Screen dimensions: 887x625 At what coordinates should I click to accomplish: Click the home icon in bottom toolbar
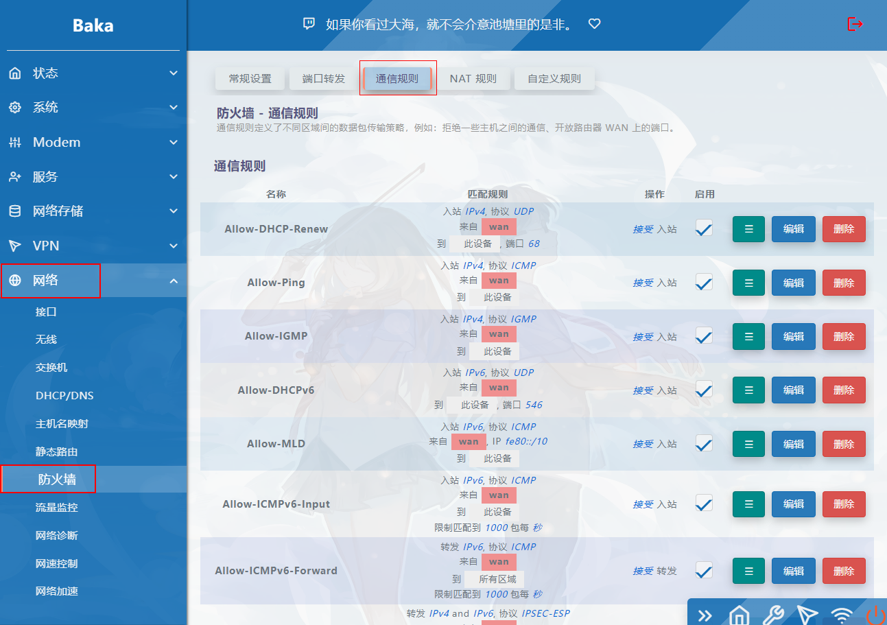[739, 615]
